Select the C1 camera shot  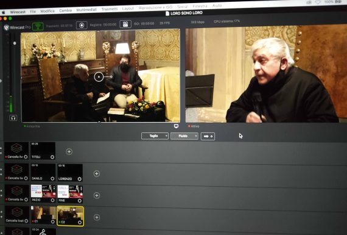click(x=43, y=215)
